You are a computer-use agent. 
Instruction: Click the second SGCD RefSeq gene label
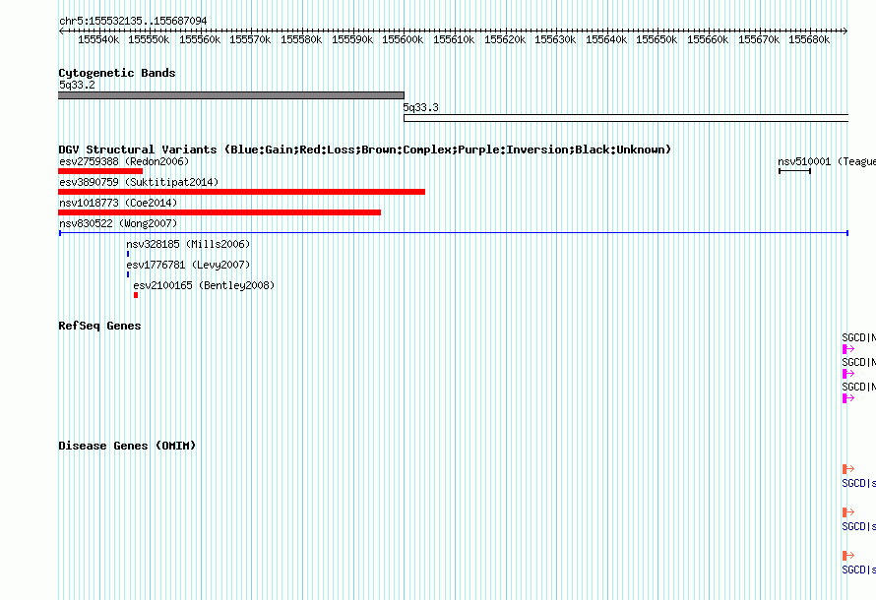tap(858, 362)
